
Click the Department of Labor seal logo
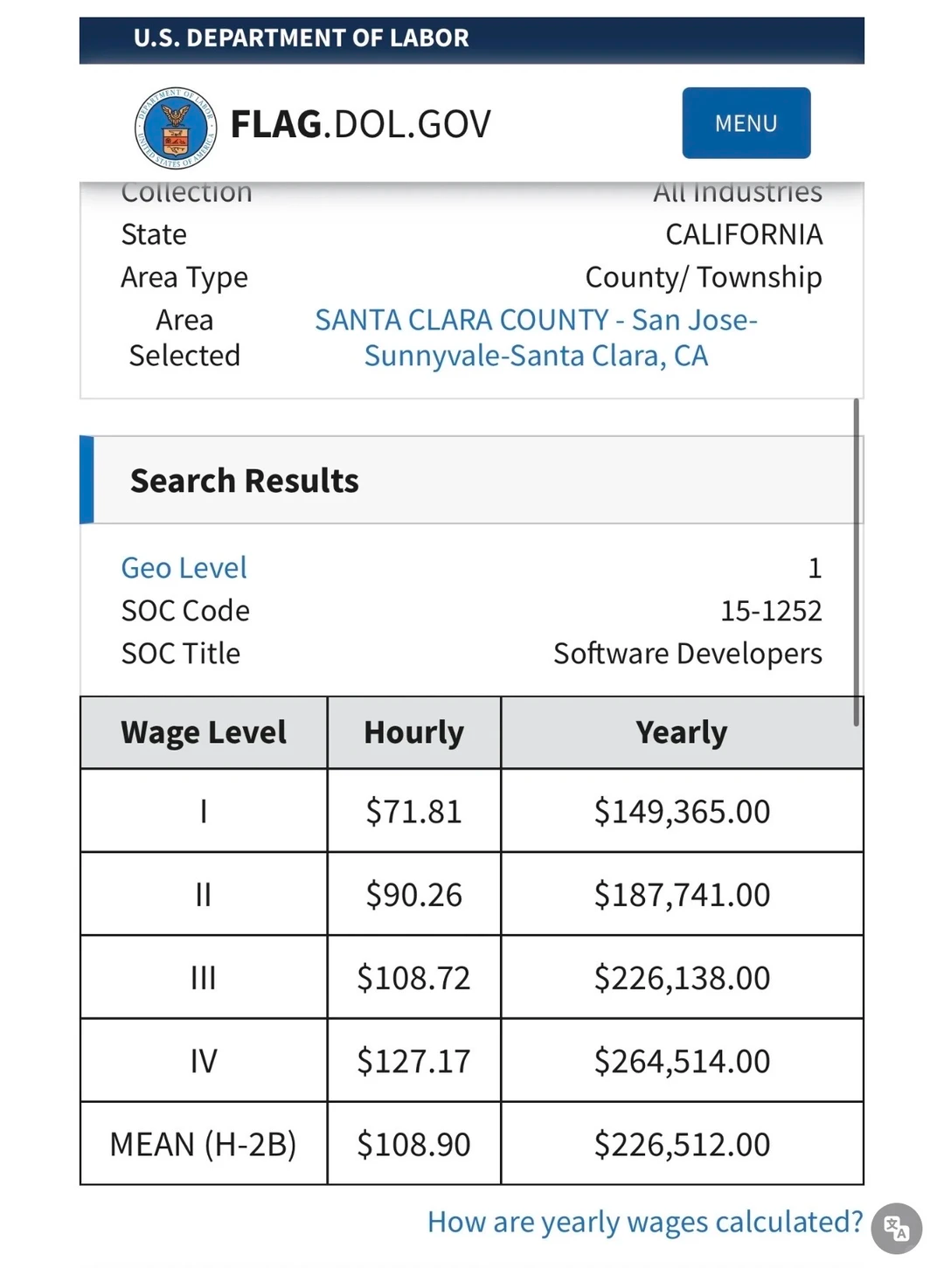176,128
